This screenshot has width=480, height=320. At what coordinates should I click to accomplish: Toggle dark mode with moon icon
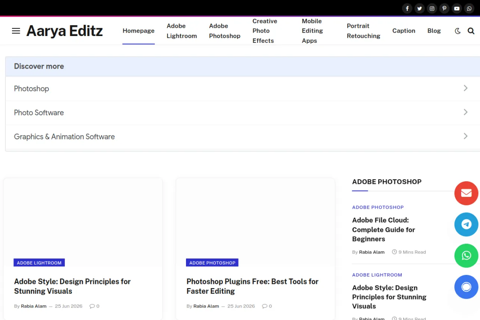coord(457,31)
